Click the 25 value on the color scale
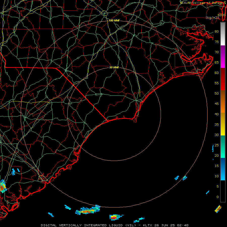 coord(217,145)
